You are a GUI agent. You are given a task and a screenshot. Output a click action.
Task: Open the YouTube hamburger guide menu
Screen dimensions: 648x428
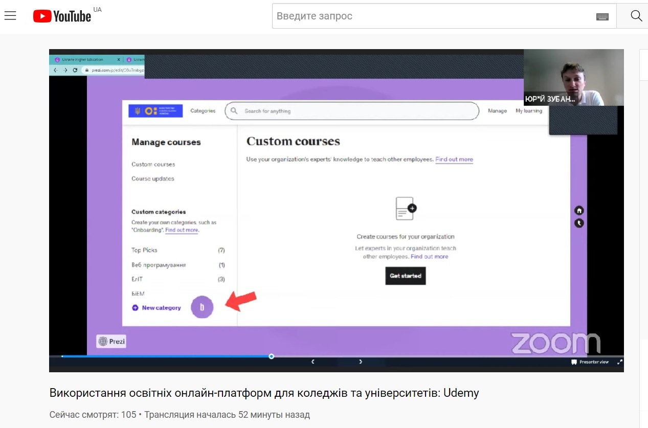coord(10,16)
